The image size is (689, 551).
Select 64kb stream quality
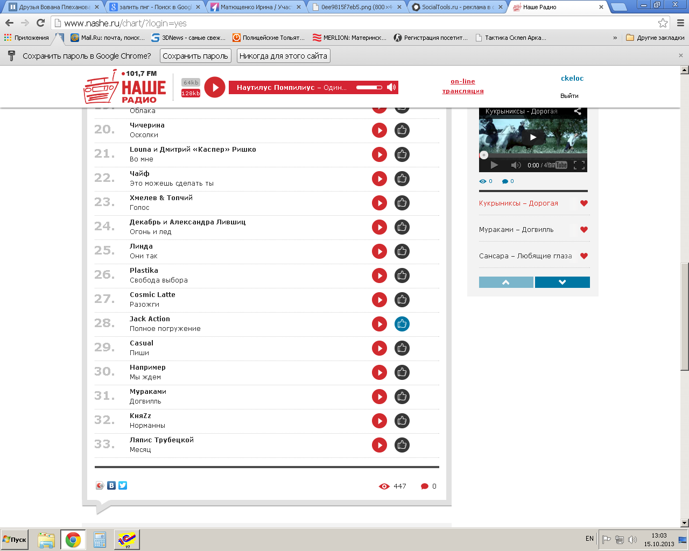[x=191, y=82]
